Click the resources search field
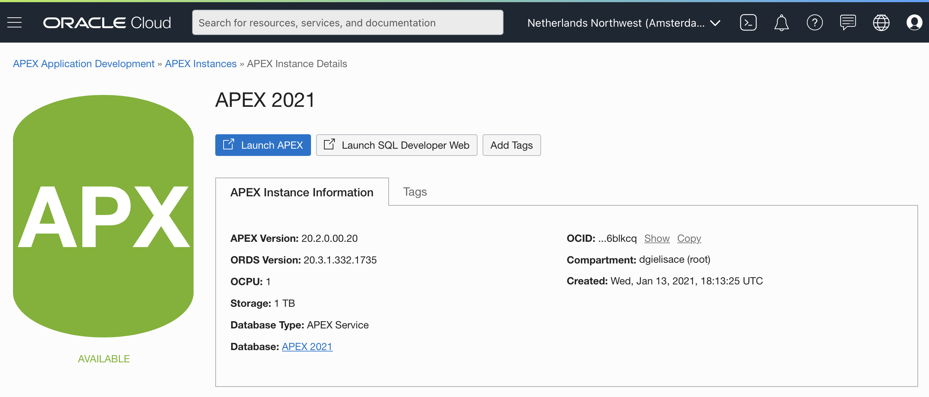The image size is (929, 397). [347, 22]
